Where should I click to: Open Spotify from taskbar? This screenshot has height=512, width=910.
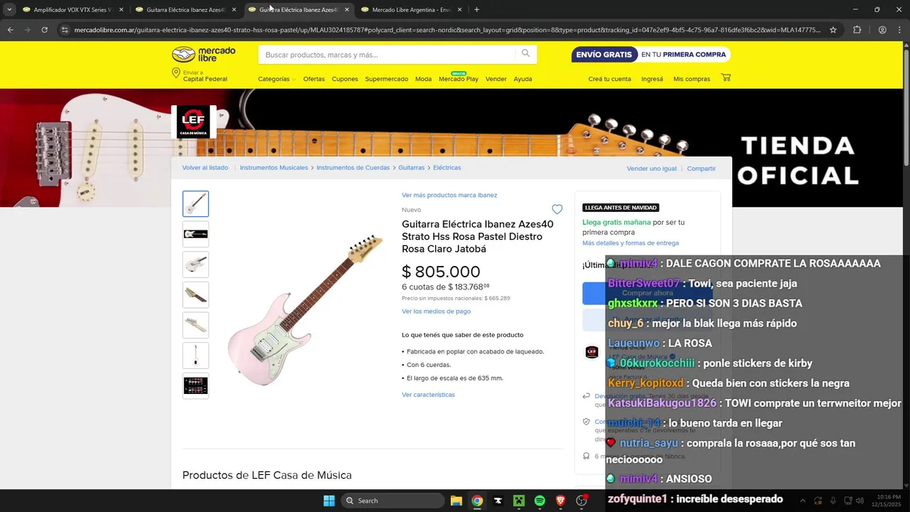click(x=540, y=501)
